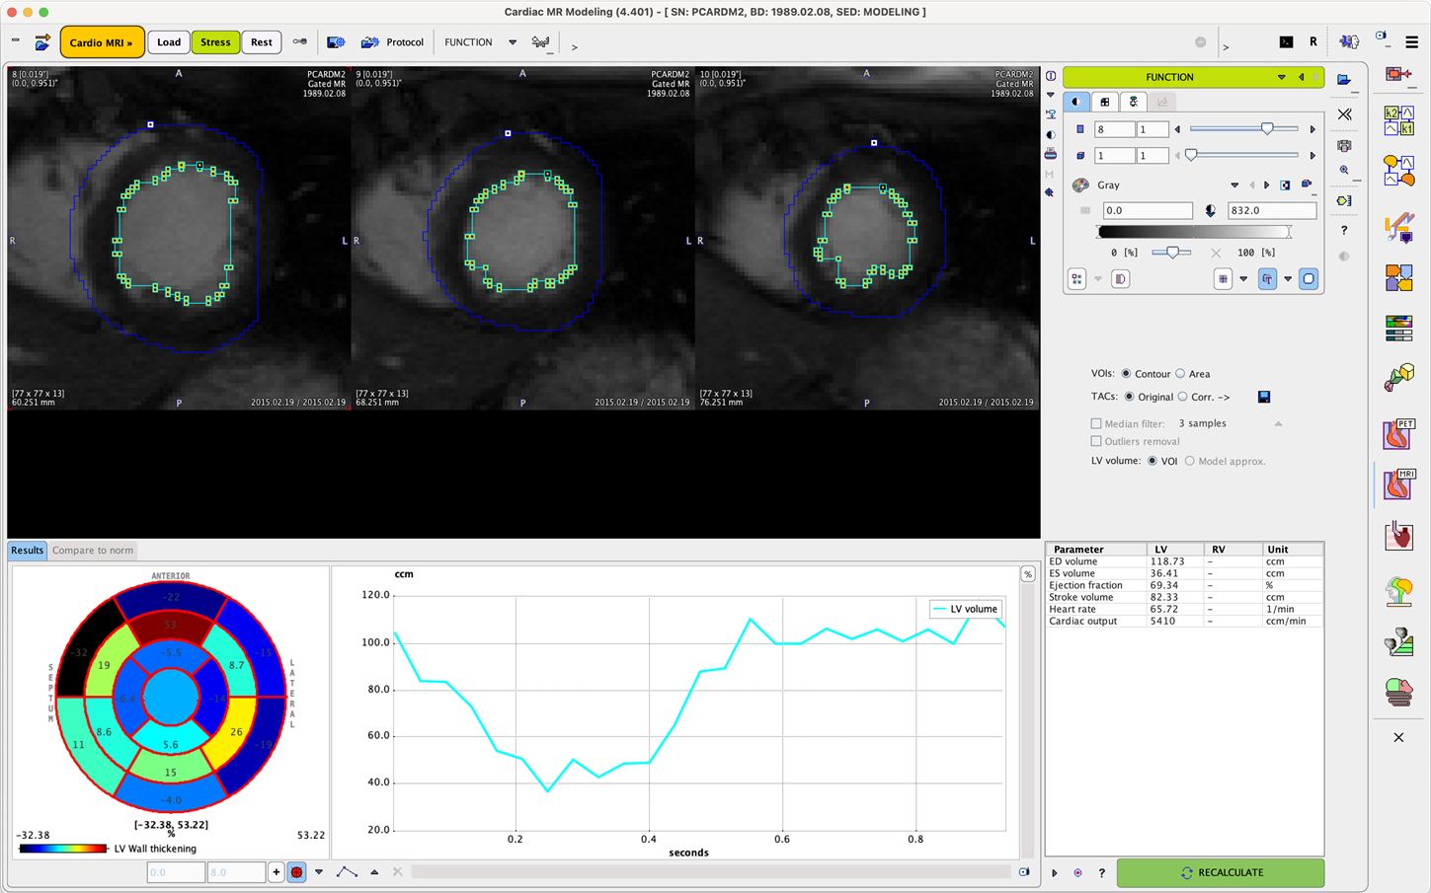This screenshot has height=893, width=1431.
Task: Expand the green FUNCTION image selector dropdown
Action: pyautogui.click(x=1281, y=77)
